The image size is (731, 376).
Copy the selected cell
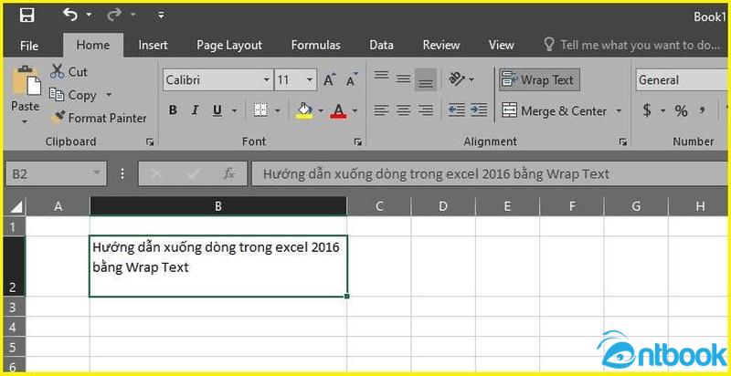coord(73,95)
